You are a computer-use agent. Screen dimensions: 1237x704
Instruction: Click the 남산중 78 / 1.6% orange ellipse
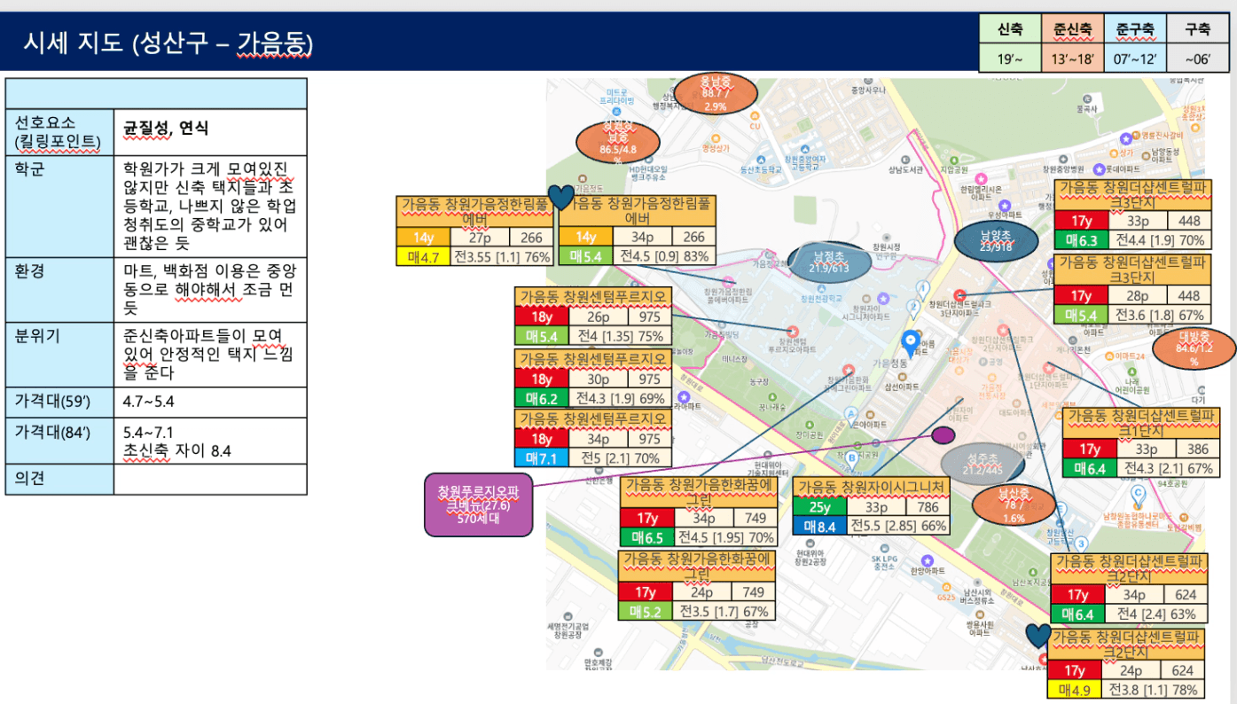pyautogui.click(x=1013, y=505)
